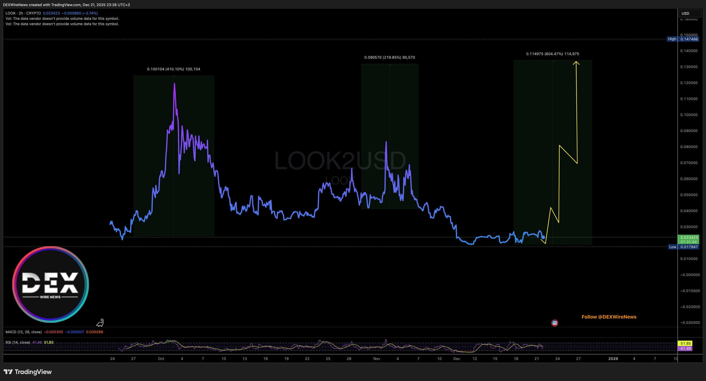This screenshot has width=706, height=381.
Task: Click the first Vol data warning line
Action: point(62,19)
